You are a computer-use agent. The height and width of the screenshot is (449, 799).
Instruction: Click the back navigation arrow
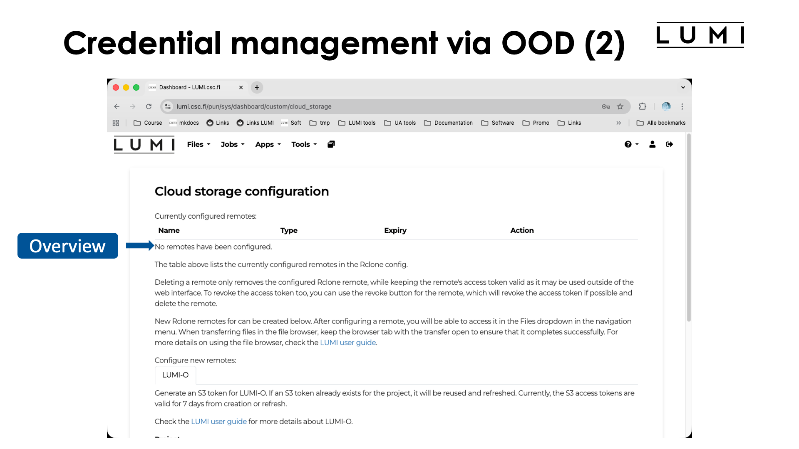pyautogui.click(x=117, y=106)
